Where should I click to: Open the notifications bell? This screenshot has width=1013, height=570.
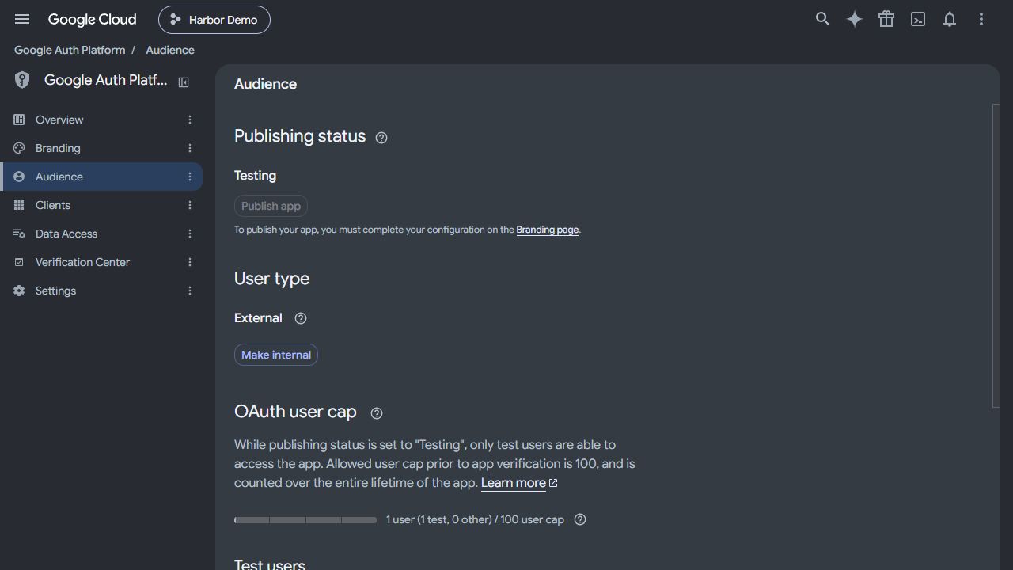coord(950,19)
